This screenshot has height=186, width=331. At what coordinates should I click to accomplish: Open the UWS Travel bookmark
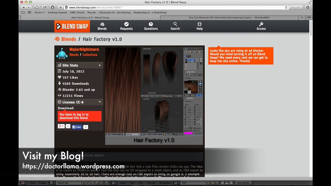(x=77, y=12)
